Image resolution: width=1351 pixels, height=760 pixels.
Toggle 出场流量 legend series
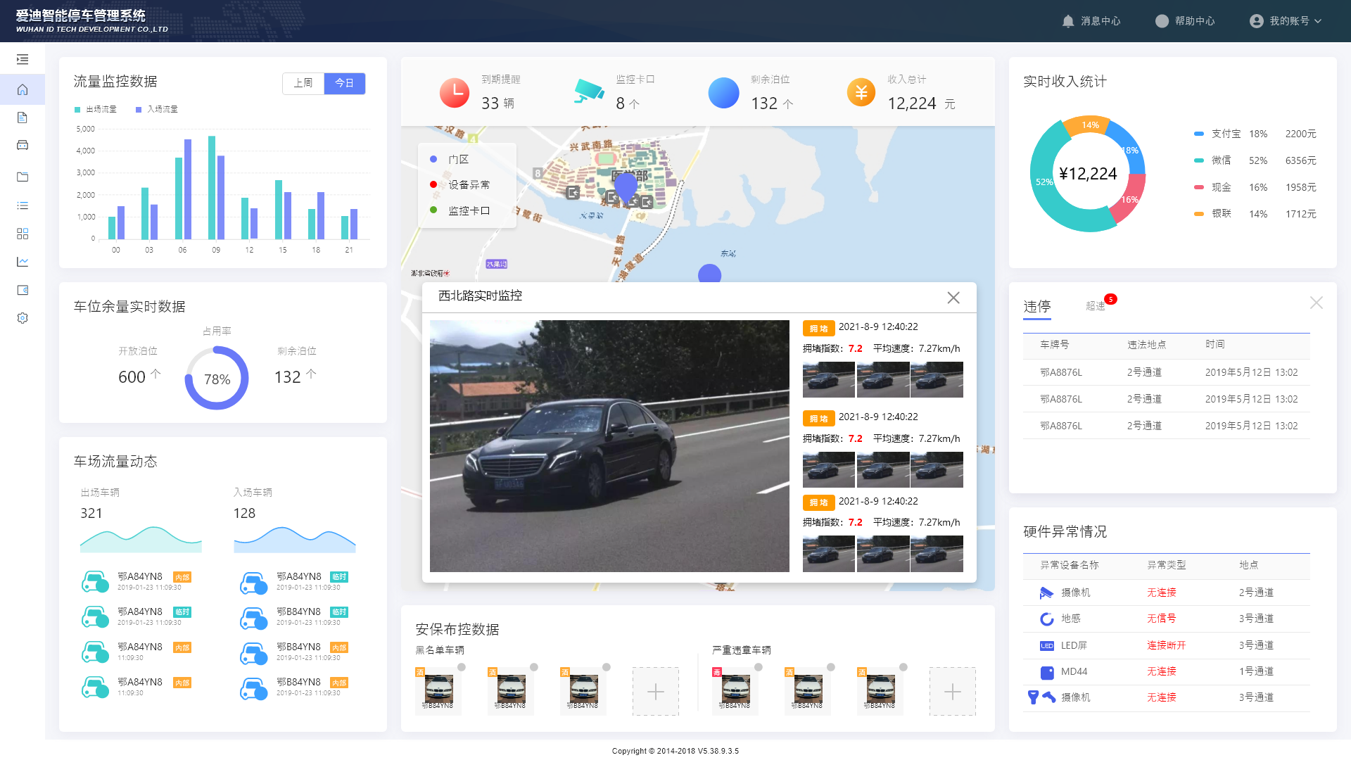click(x=96, y=110)
